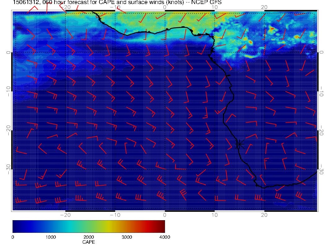Image resolution: width=327 pixels, height=252 pixels.
Task: Select the "CAPE" label below the colorbar
Action: click(x=89, y=242)
